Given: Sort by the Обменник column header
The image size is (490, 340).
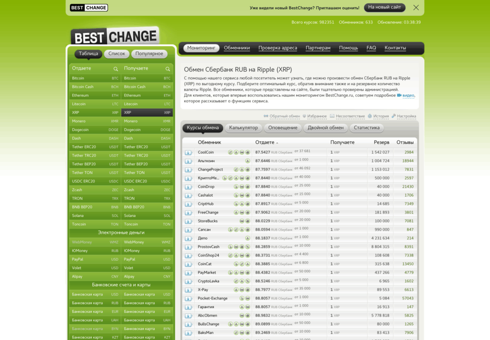Looking at the screenshot, I should coord(210,142).
